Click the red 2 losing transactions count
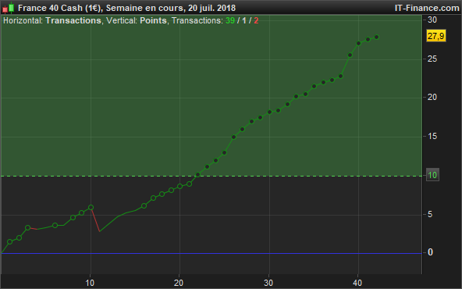This screenshot has height=289, width=462. click(256, 20)
